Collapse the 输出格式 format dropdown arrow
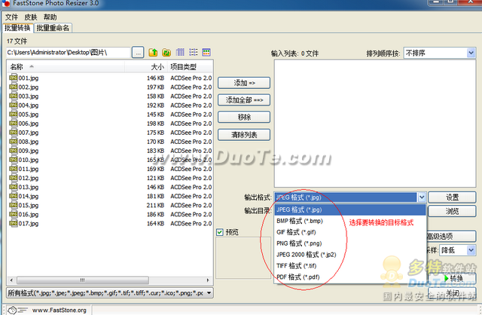 [422, 197]
